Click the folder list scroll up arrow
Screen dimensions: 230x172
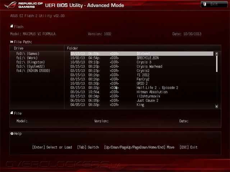[x=216, y=53]
